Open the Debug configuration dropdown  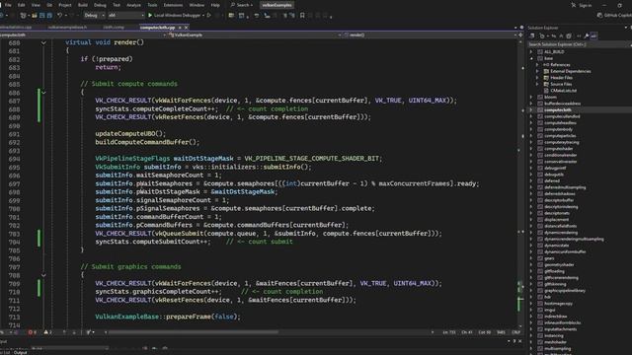[95, 16]
